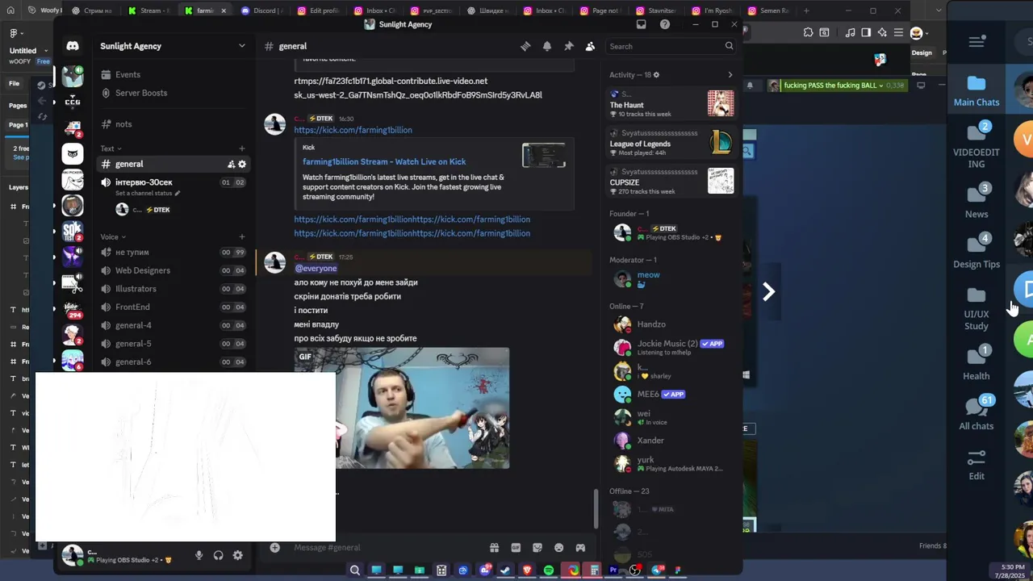Screen dimensions: 1033x581
Task: Join the FrontEnd voice channel
Action: 132,307
